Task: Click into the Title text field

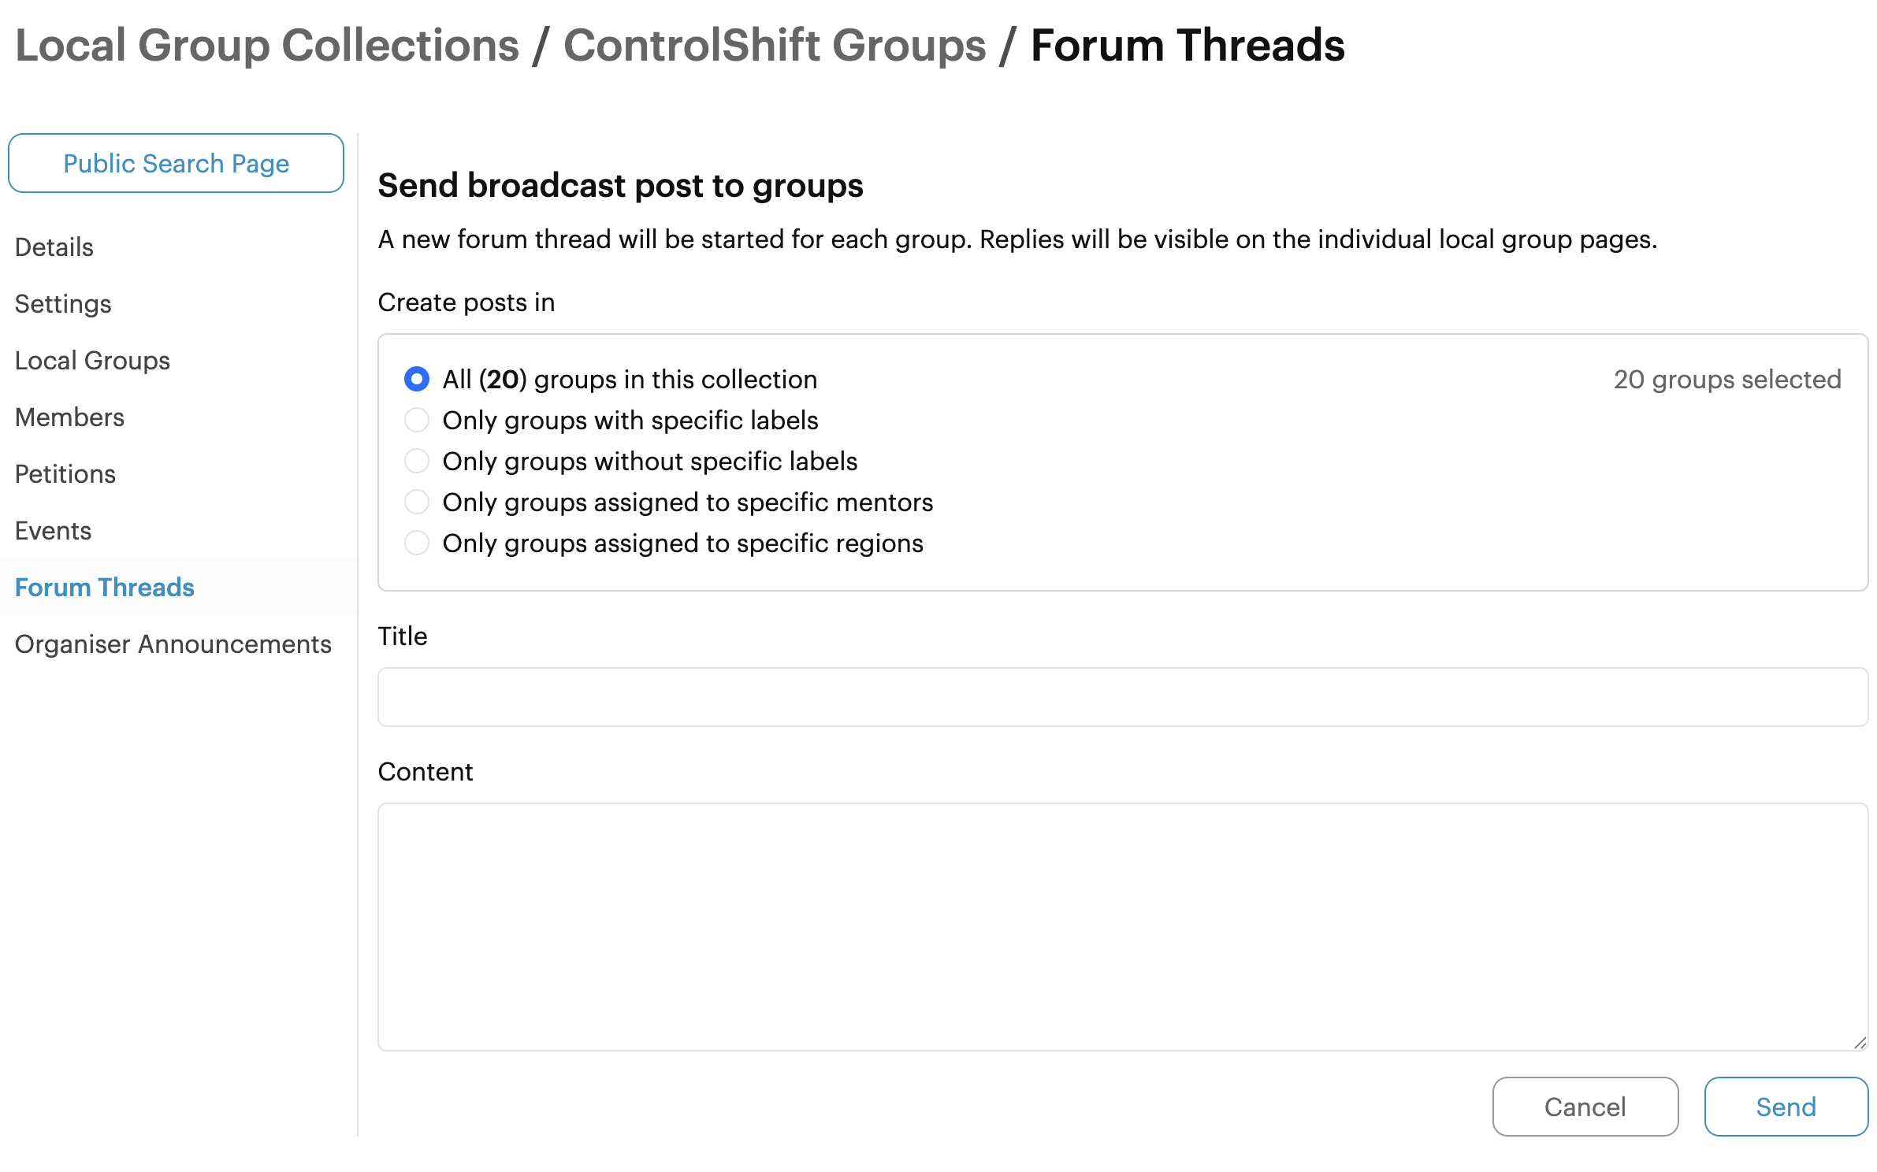Action: tap(1122, 697)
